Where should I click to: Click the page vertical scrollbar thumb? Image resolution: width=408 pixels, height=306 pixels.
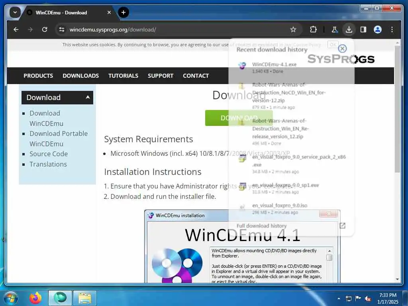coord(397,109)
